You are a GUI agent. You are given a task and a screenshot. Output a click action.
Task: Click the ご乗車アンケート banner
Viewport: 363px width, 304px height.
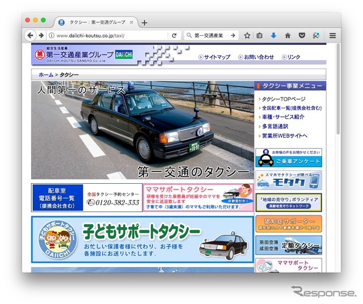pyautogui.click(x=289, y=158)
